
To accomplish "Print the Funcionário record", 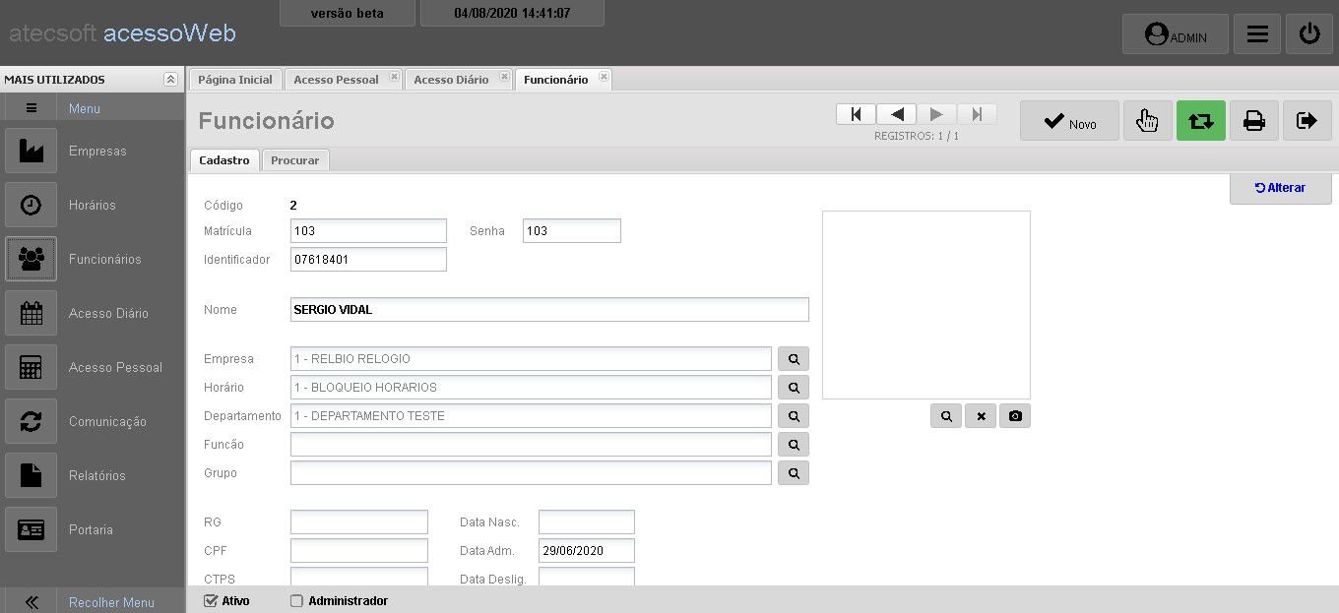I will [1254, 121].
